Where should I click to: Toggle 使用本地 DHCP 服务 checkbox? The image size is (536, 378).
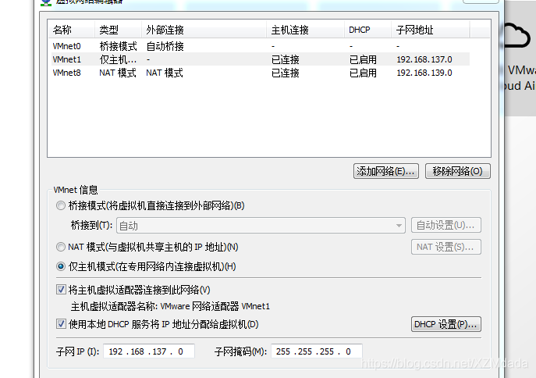click(61, 324)
